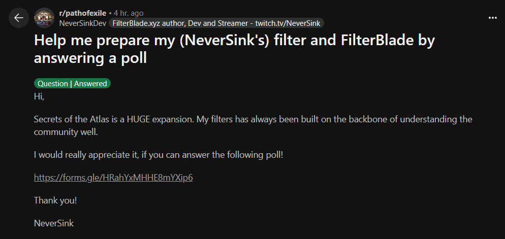Go back using the left arrow button

[19, 18]
